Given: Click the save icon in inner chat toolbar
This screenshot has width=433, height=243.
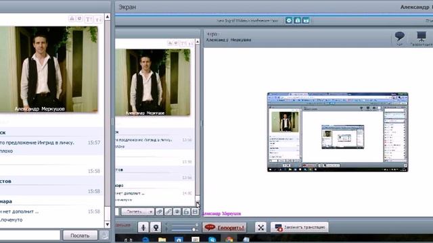Looking at the screenshot, I should 195,211.
